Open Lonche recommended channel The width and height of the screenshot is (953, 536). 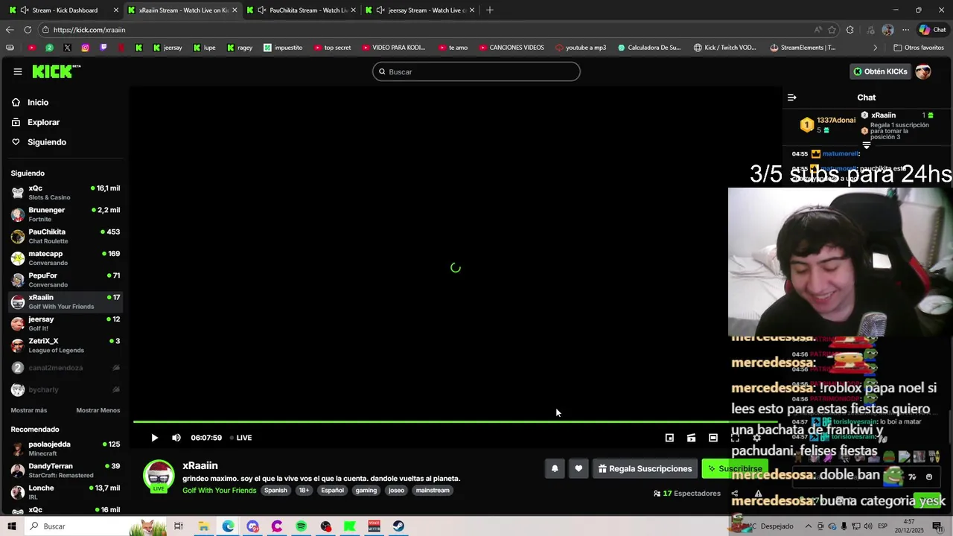click(x=66, y=492)
